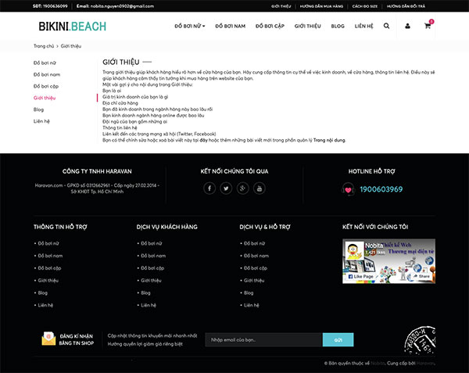Viewport: 469px width, 373px height.
Task: Focus the newsletter email input field
Action: [x=264, y=340]
